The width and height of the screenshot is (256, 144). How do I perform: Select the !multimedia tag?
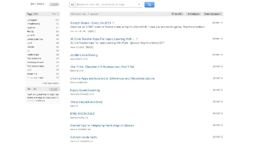[33, 24]
